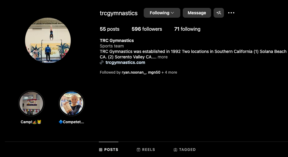Expand bio text with 'more'

coord(163,57)
